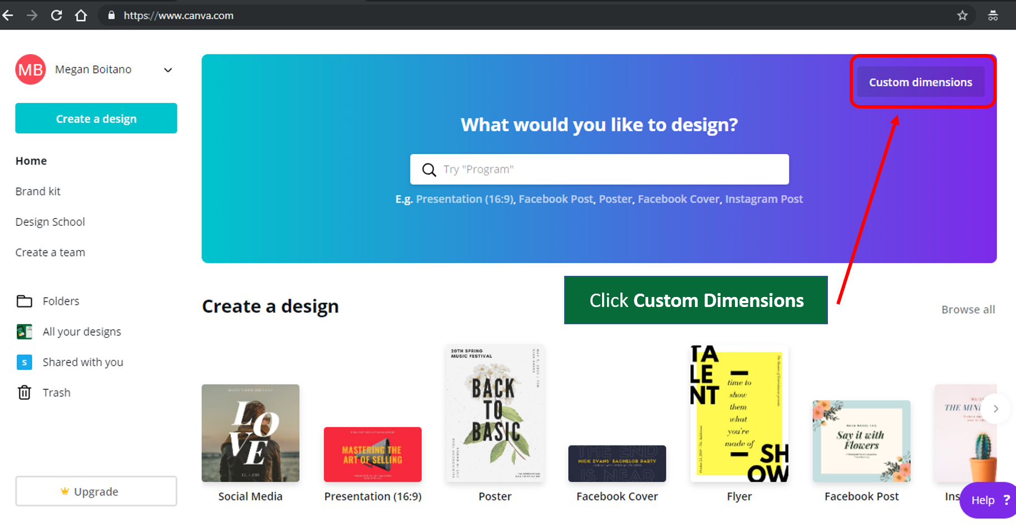Click the magnifier search icon
Screen dimensions: 1016x530
pyautogui.click(x=429, y=170)
